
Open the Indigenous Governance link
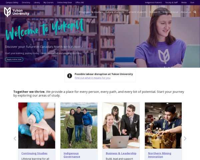[x=72, y=155]
